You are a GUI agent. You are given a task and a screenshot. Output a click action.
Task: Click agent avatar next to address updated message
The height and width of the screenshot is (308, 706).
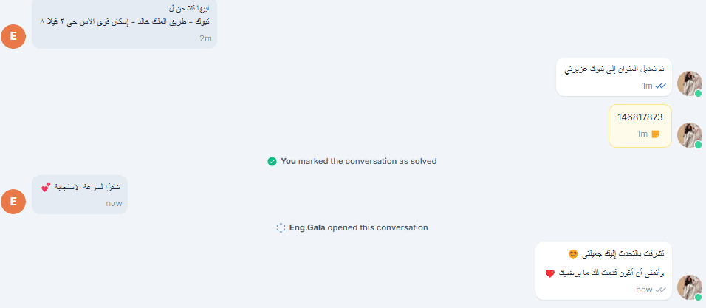click(x=689, y=83)
